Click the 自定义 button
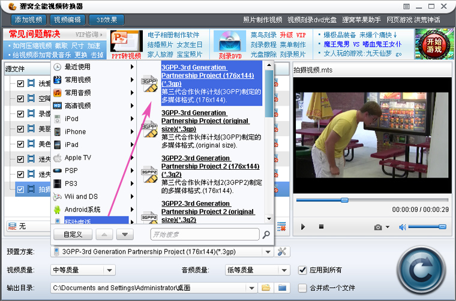The height and width of the screenshot is (301, 456). click(x=73, y=234)
